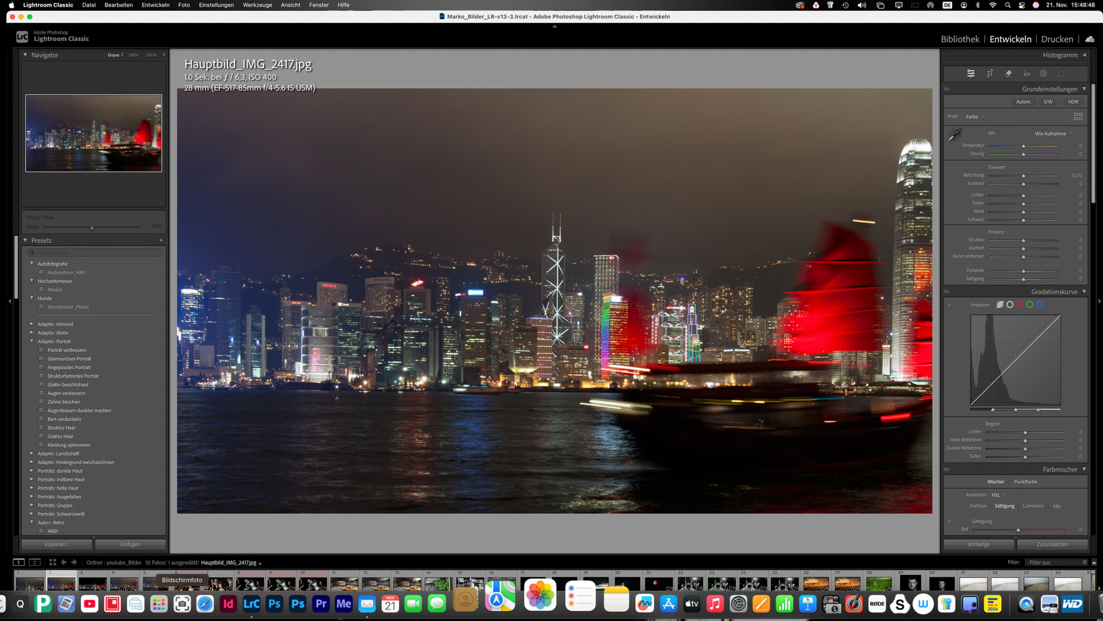
Task: Select the crop and straighten tool
Action: (990, 74)
